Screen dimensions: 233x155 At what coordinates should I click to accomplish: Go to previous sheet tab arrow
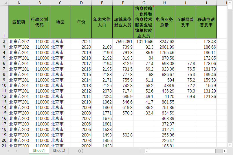(8, 151)
